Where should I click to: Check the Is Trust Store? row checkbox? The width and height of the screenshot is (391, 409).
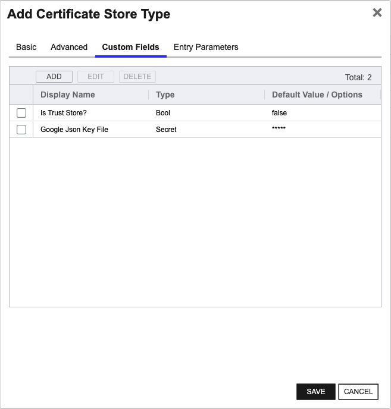click(x=21, y=113)
